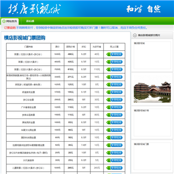Click 获取短信 button in the 7.6折 row

115,145
